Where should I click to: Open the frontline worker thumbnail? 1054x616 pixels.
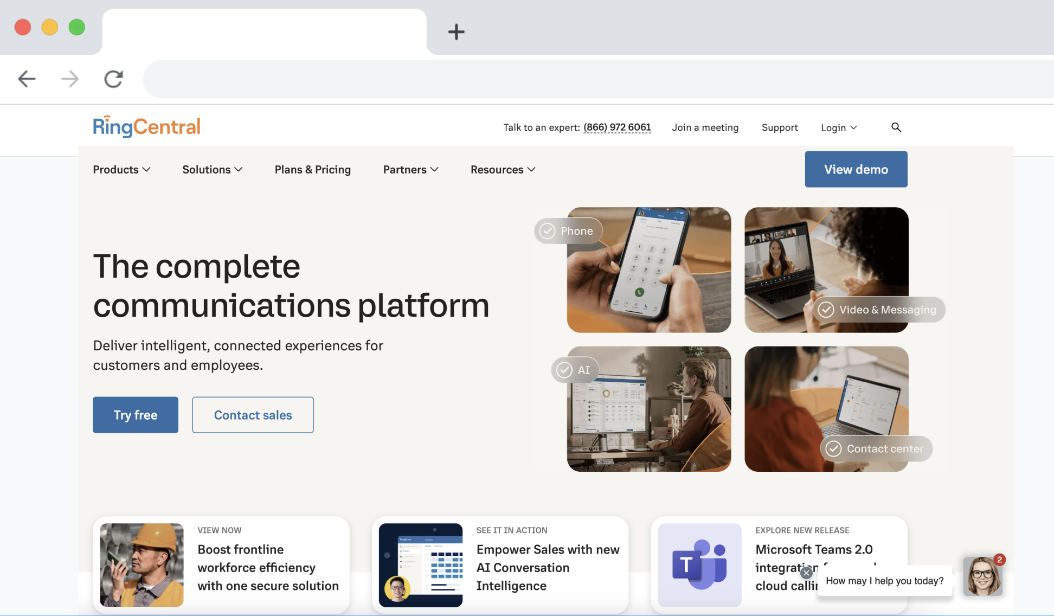[x=142, y=564]
